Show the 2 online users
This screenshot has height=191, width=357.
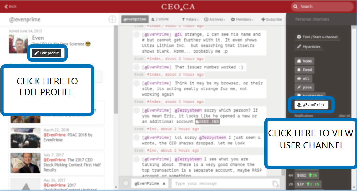coord(160,19)
